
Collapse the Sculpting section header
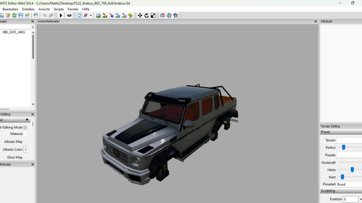tap(341, 191)
